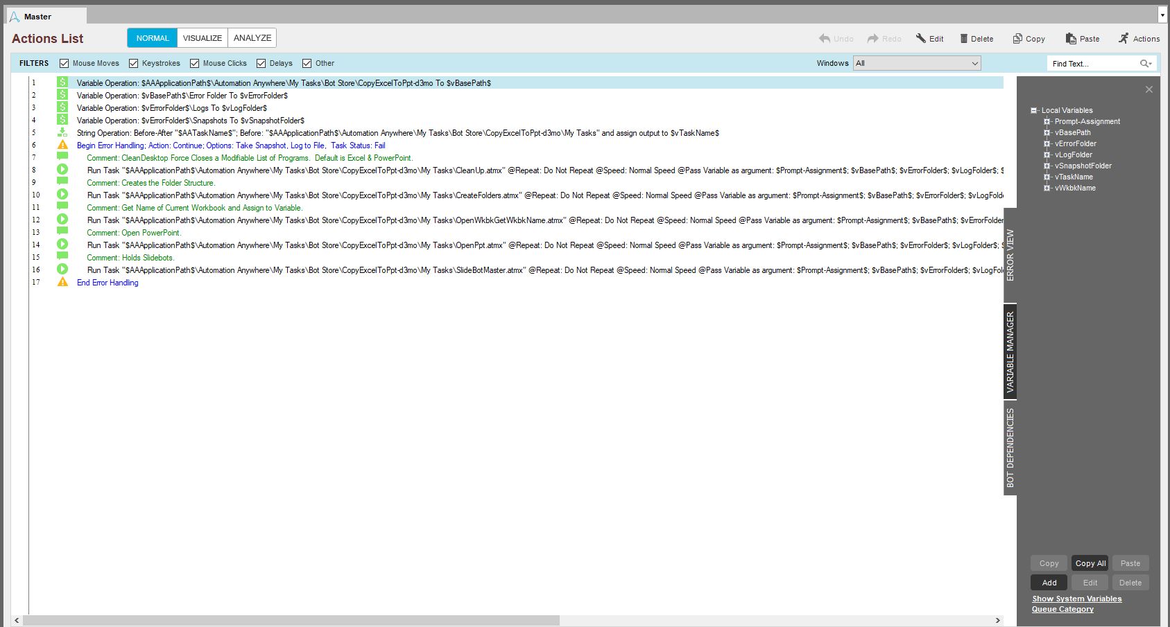Click warning icon on Begin Error Handling line

coord(62,145)
